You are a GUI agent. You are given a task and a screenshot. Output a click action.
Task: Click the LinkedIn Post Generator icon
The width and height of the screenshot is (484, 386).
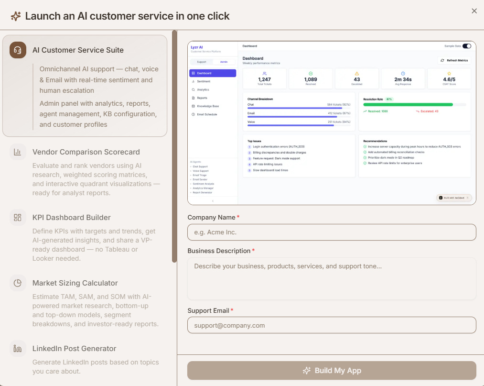pos(18,349)
